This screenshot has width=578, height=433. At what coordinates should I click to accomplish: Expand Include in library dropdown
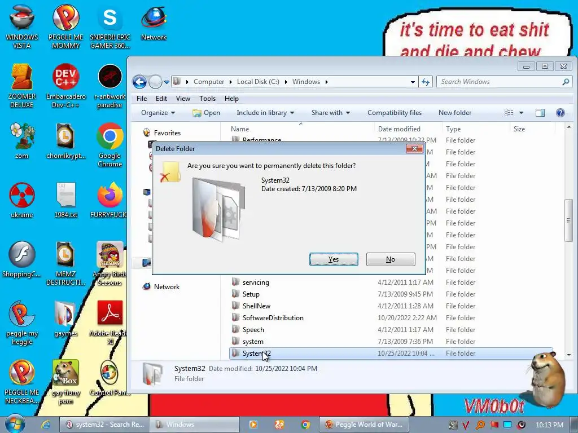pyautogui.click(x=265, y=113)
